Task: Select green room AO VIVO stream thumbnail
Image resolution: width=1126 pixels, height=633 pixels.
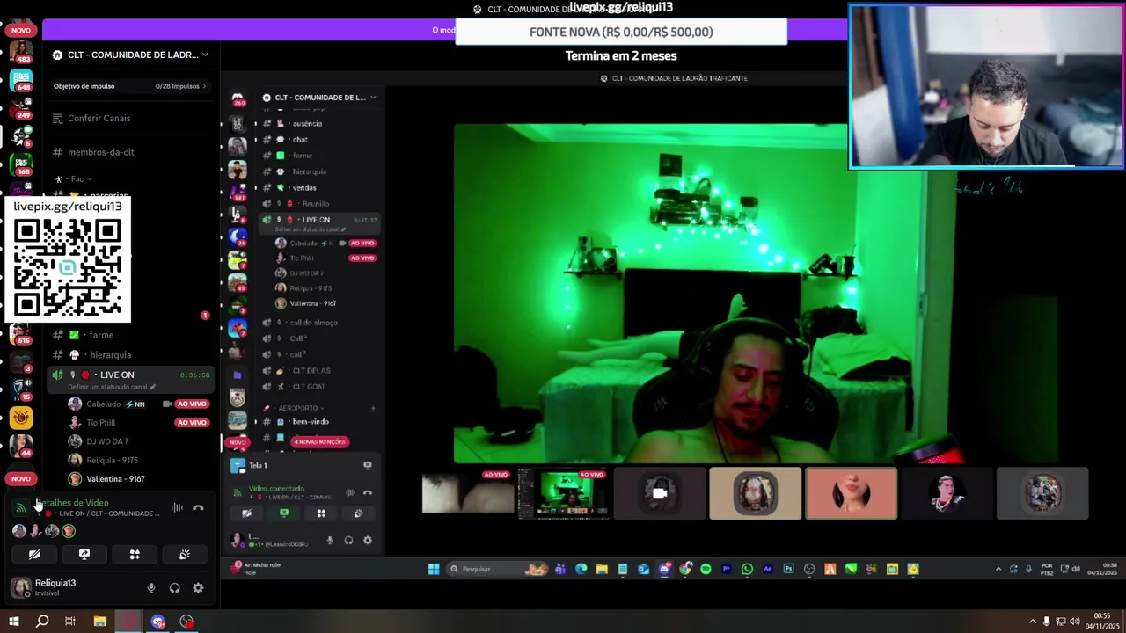Action: pyautogui.click(x=564, y=493)
